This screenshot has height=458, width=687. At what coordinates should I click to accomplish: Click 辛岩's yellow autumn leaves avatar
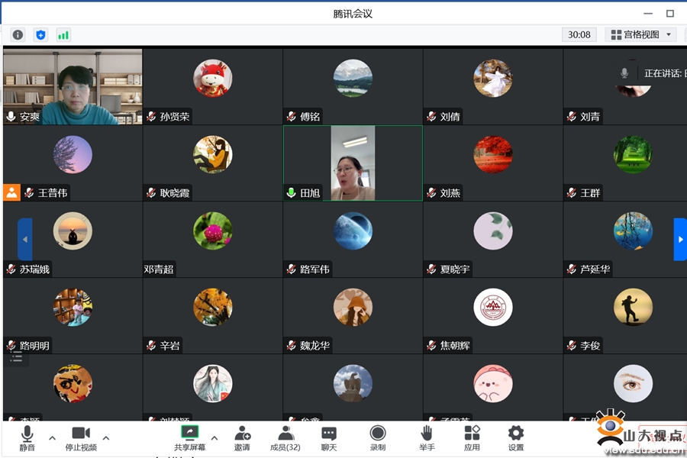[213, 307]
